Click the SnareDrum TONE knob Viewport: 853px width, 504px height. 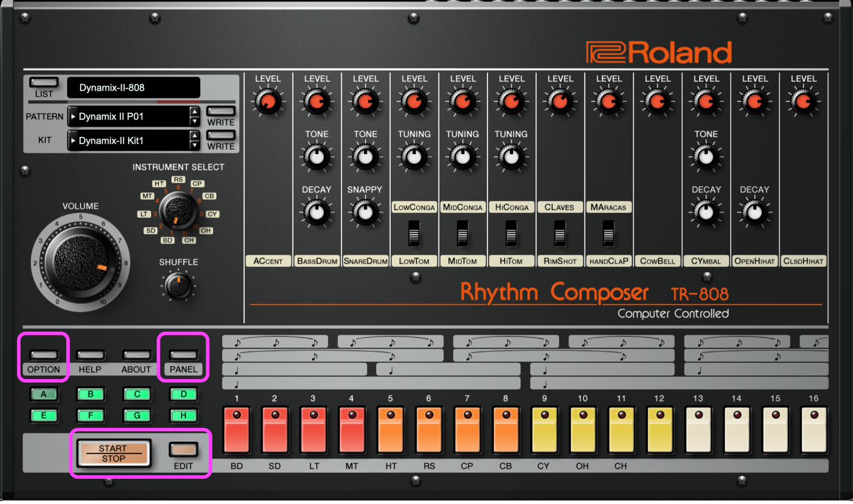tap(365, 157)
